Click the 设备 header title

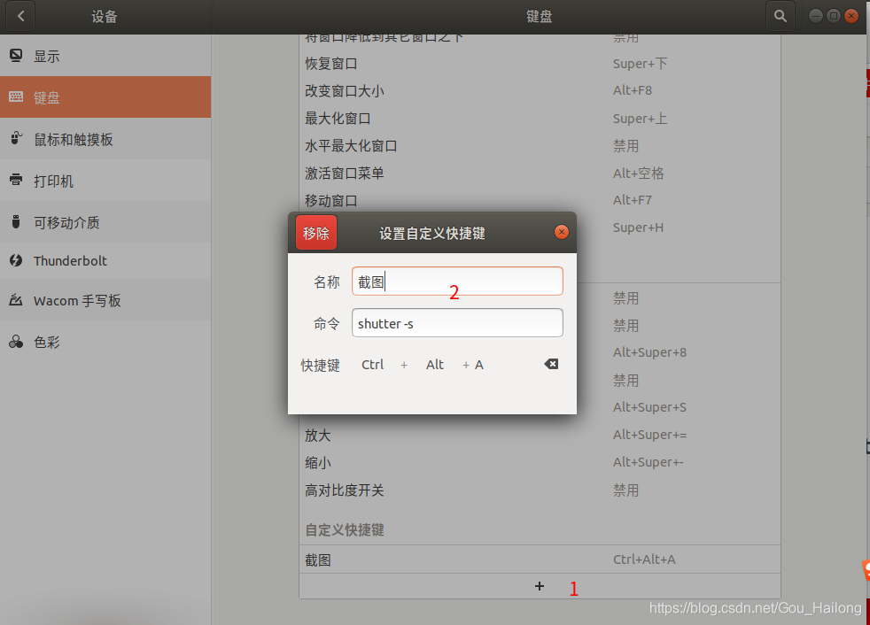[105, 17]
